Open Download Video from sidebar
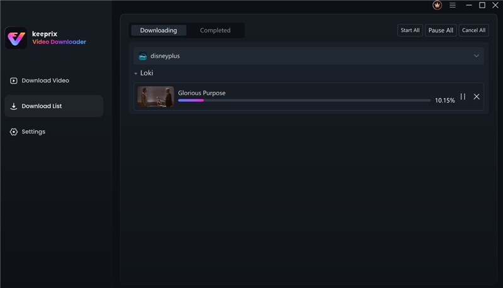The height and width of the screenshot is (288, 503). point(54,80)
